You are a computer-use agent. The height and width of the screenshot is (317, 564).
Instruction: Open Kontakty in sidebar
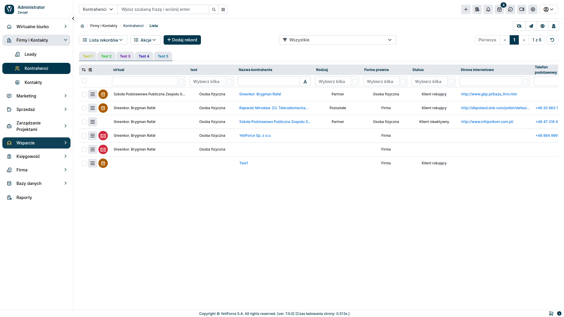point(36,82)
